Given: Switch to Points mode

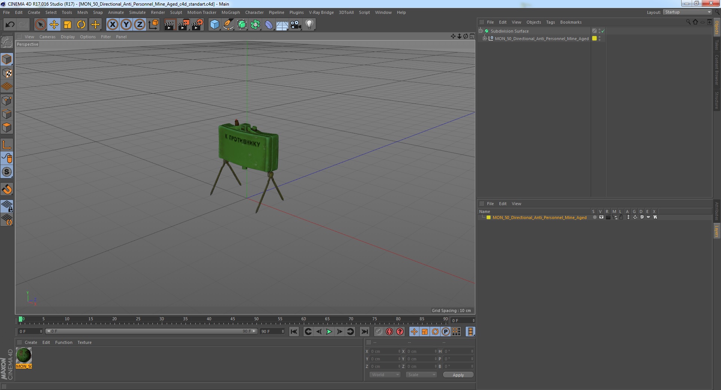Looking at the screenshot, I should (7, 100).
